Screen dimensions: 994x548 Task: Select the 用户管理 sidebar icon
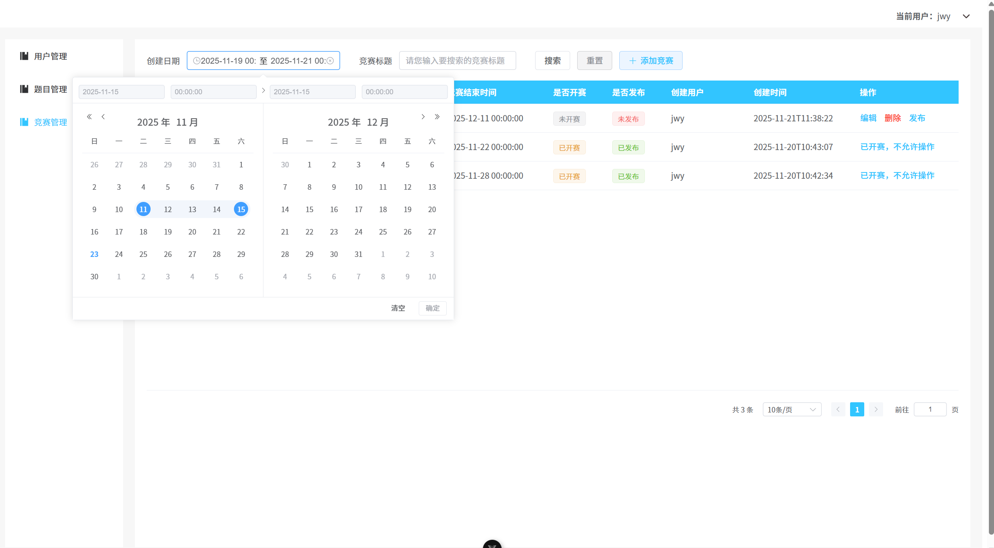tap(23, 56)
